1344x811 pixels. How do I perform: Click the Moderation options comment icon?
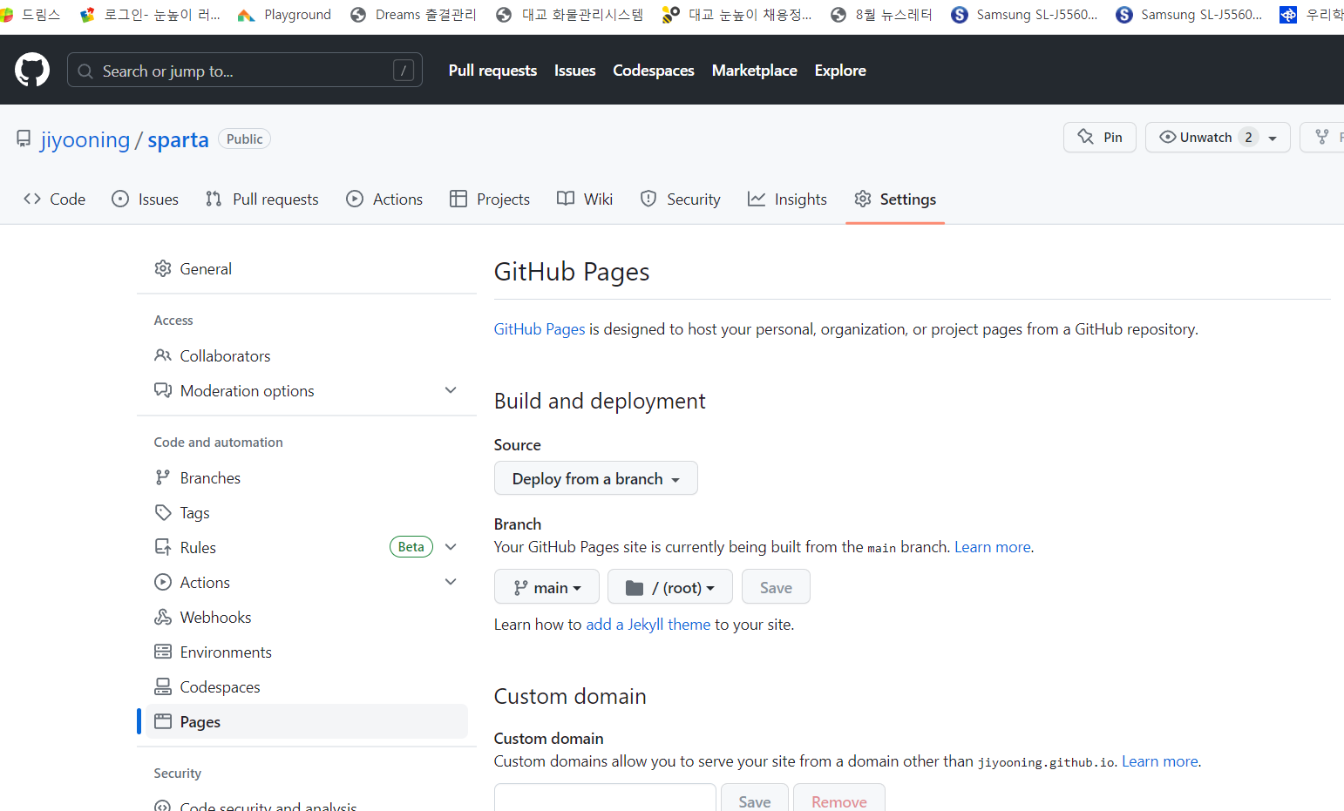pos(163,390)
